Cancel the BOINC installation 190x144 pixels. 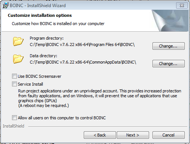(x=169, y=135)
